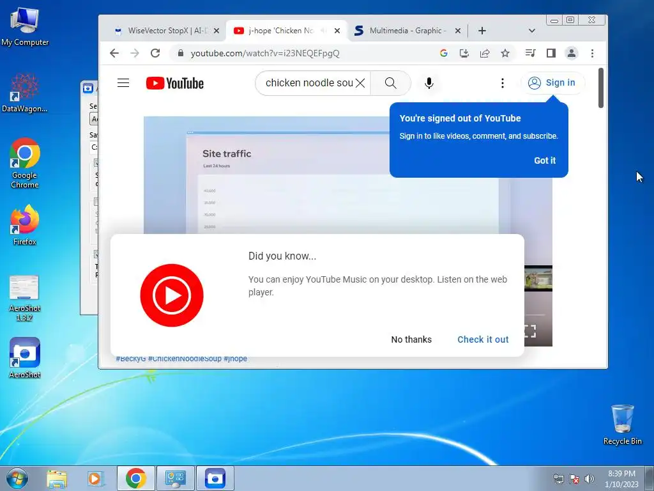Image resolution: width=654 pixels, height=491 pixels.
Task: Launch Google Chrome desktop shortcut
Action: pos(25,163)
